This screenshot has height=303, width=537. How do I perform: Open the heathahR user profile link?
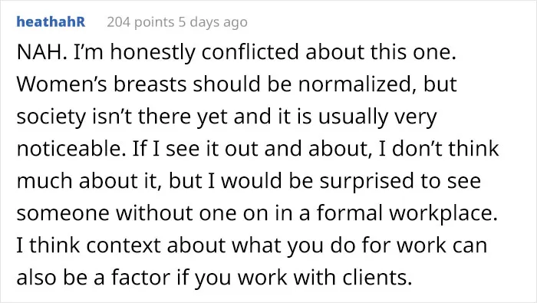pos(51,21)
